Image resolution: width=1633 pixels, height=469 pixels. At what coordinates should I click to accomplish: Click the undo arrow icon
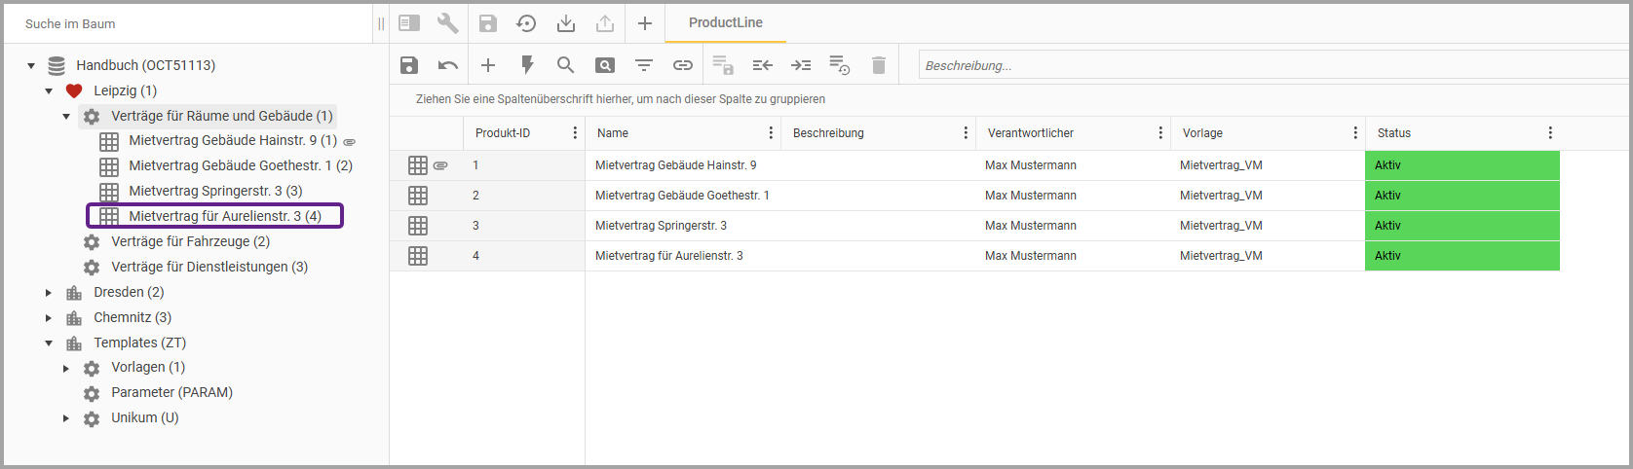click(448, 65)
